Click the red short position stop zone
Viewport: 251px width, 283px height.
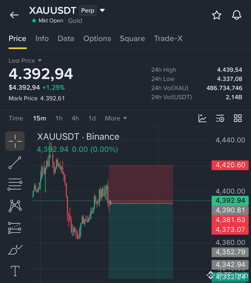141,184
